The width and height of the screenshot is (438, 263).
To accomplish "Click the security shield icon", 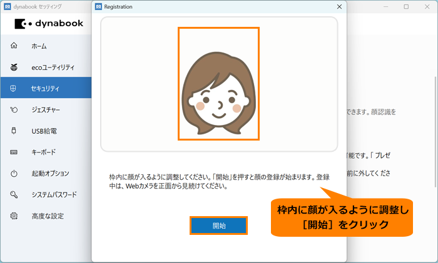I will [x=13, y=89].
